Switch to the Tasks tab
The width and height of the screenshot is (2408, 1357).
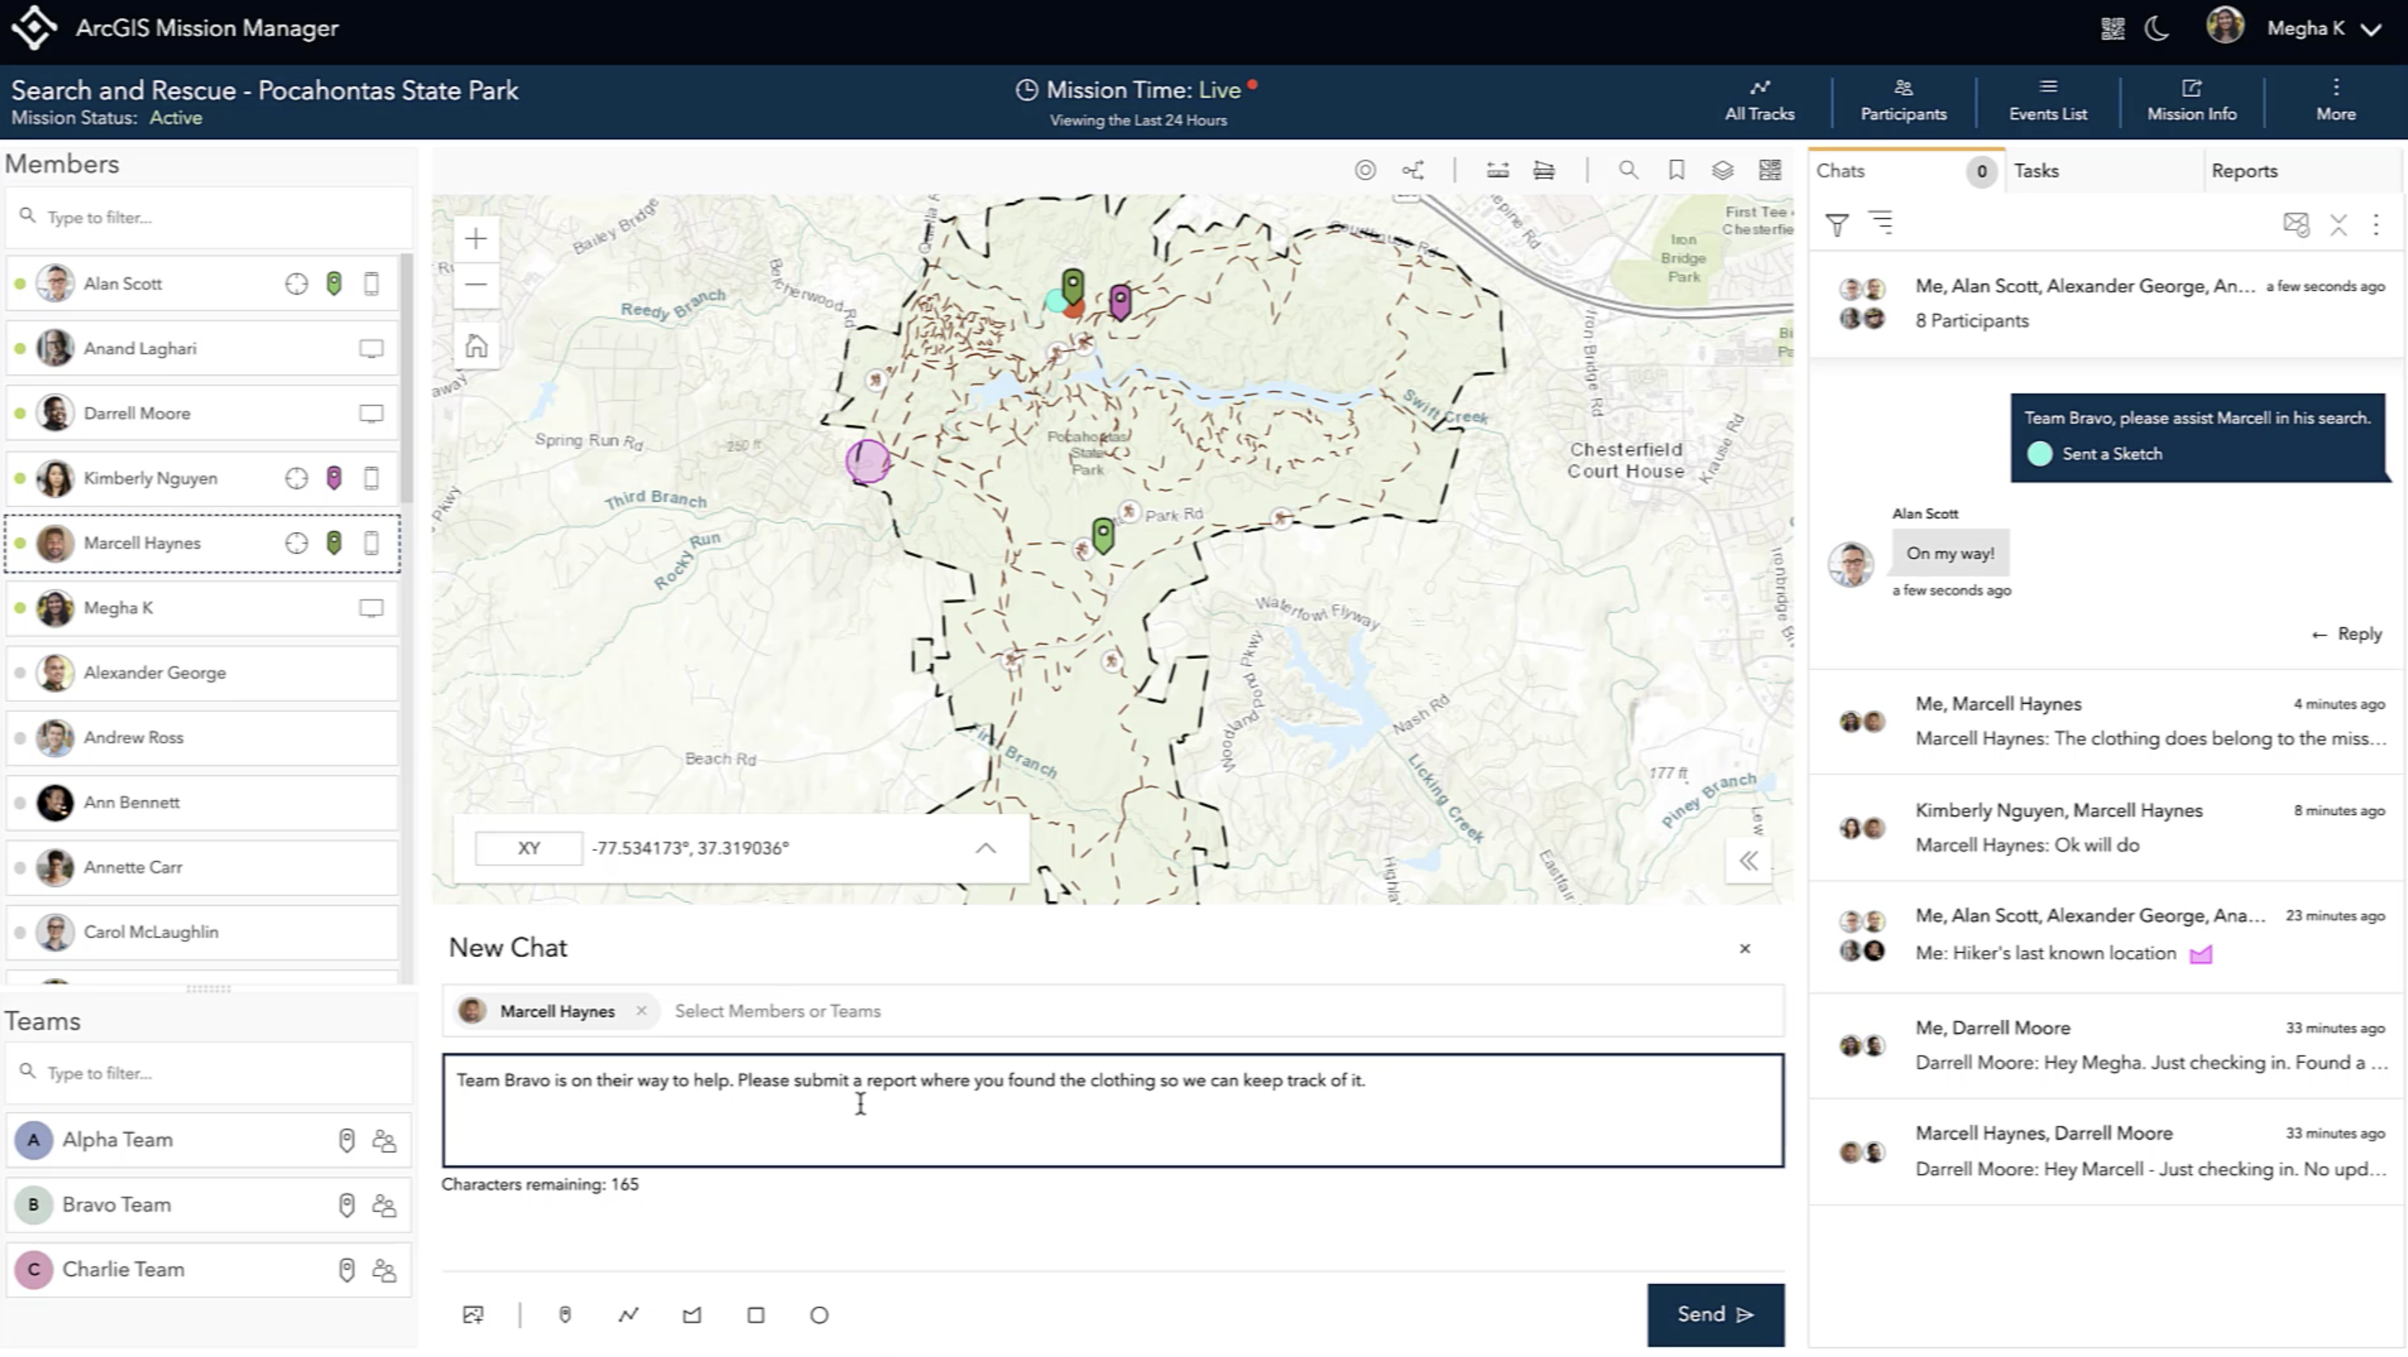pyautogui.click(x=2037, y=170)
